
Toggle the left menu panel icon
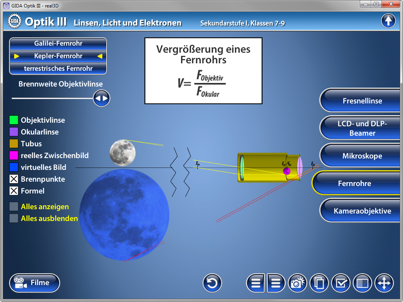click(256, 283)
